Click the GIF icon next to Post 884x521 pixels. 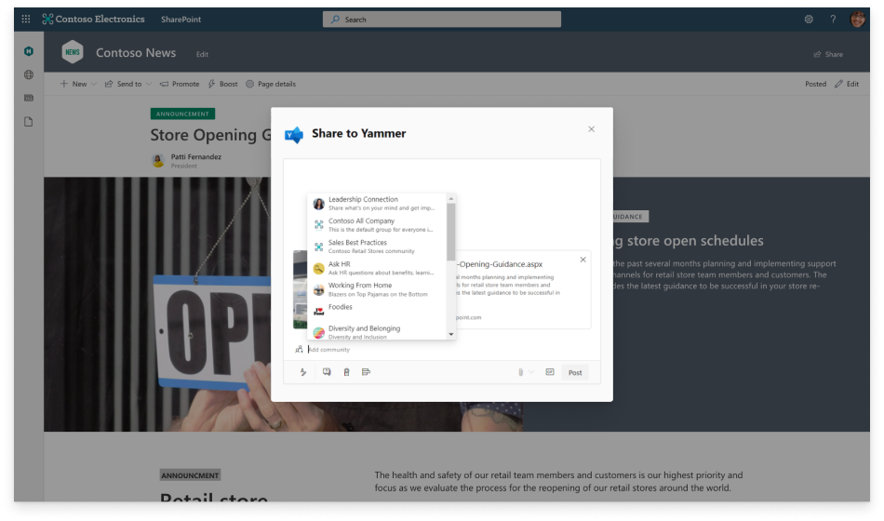[x=550, y=372]
